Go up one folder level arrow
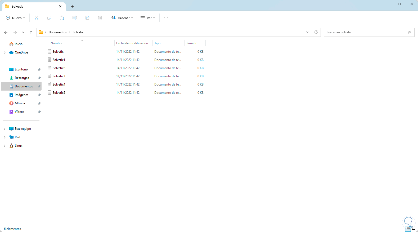Image resolution: width=418 pixels, height=232 pixels. pos(31,32)
